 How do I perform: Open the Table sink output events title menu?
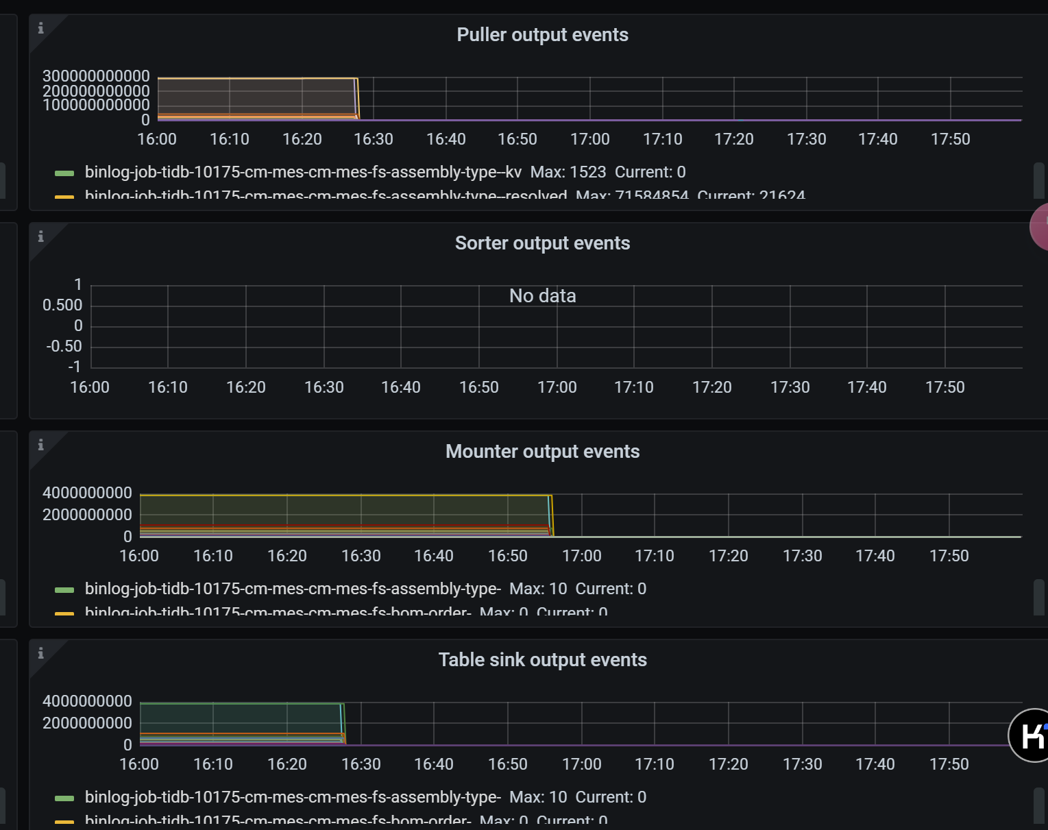pos(542,660)
